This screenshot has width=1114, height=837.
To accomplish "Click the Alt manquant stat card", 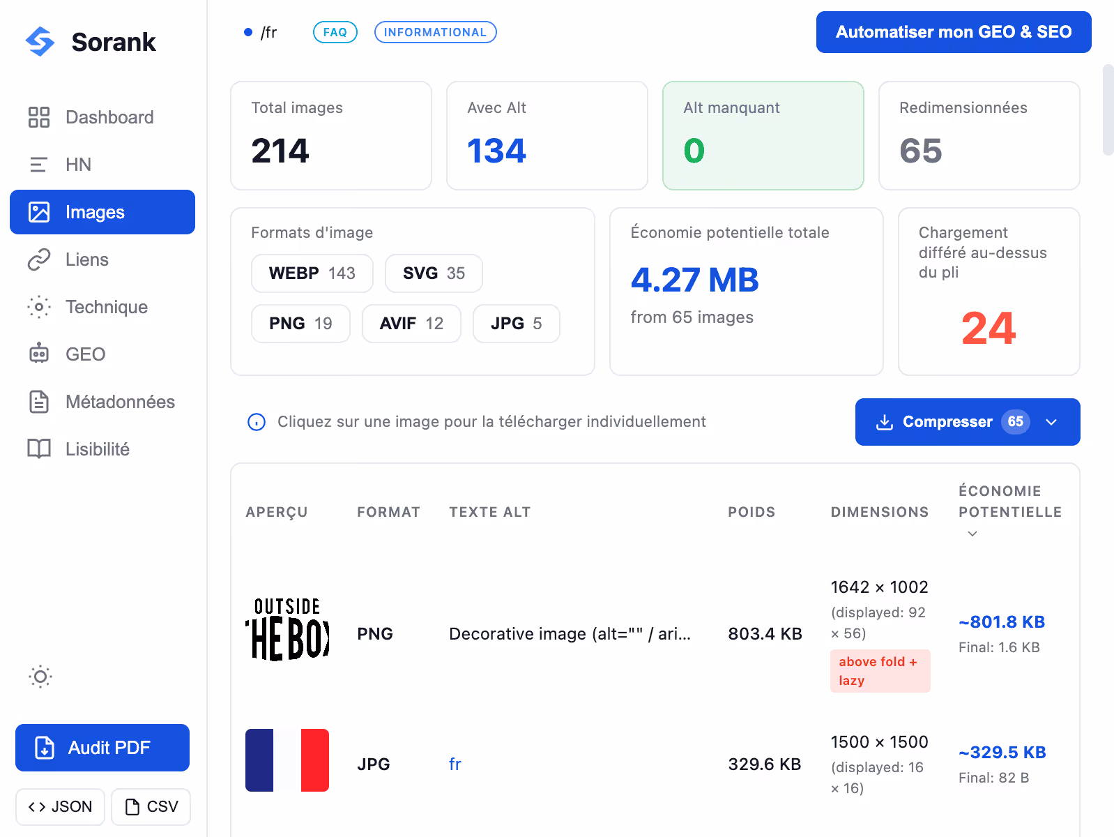I will pyautogui.click(x=763, y=136).
